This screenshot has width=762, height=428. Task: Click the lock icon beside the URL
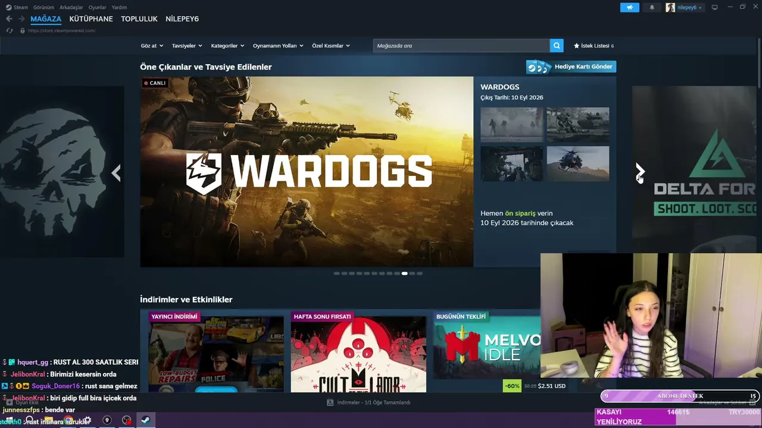[23, 31]
